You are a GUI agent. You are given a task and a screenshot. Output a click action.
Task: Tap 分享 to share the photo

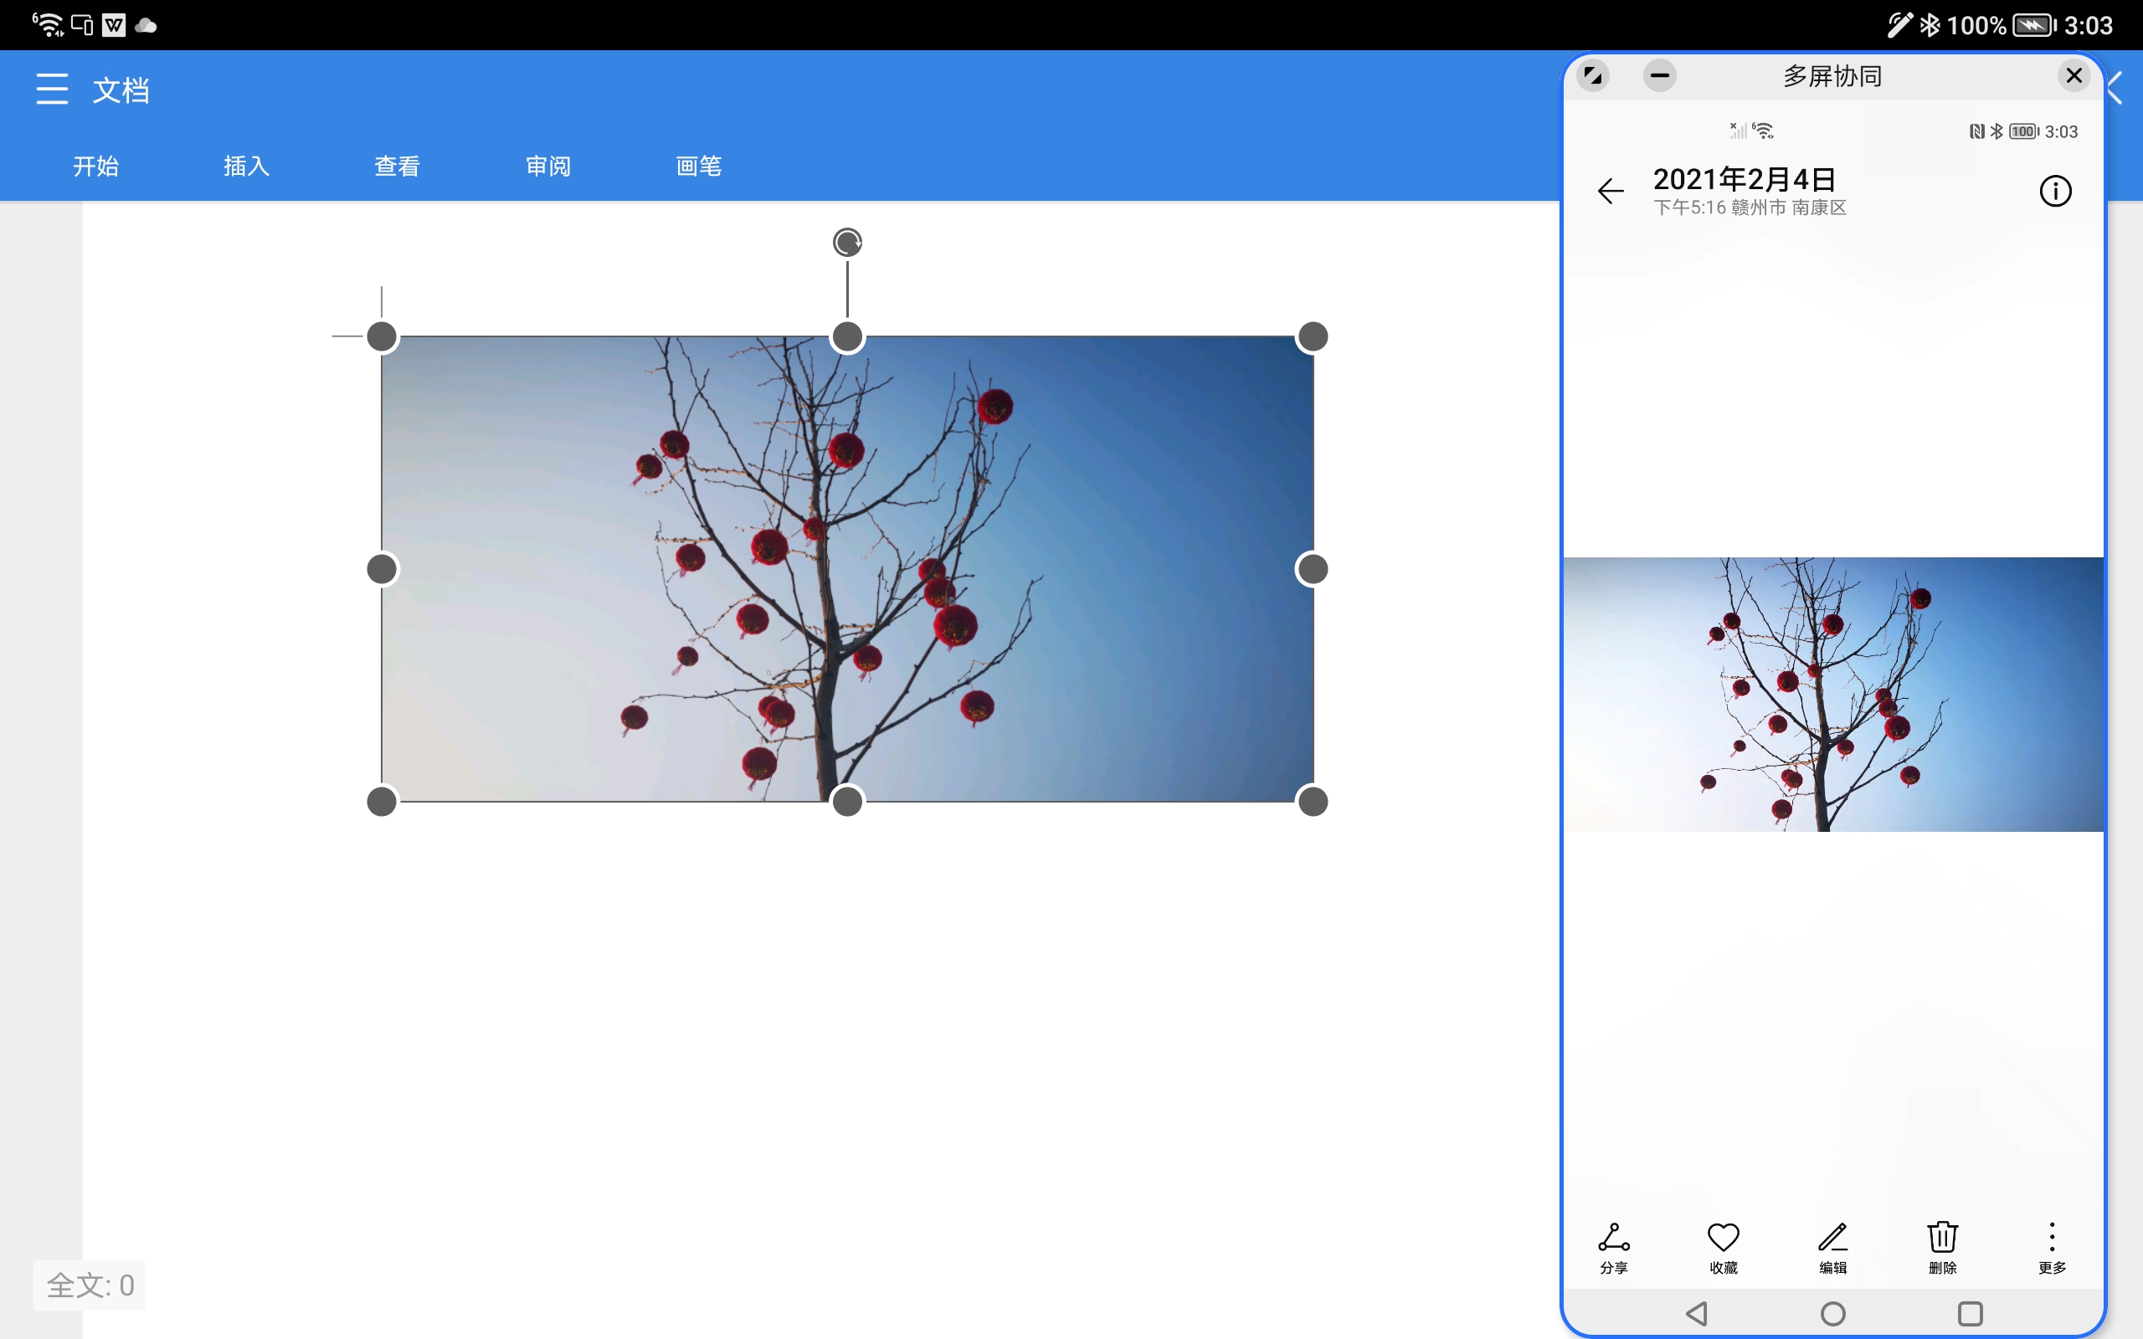point(1613,1247)
